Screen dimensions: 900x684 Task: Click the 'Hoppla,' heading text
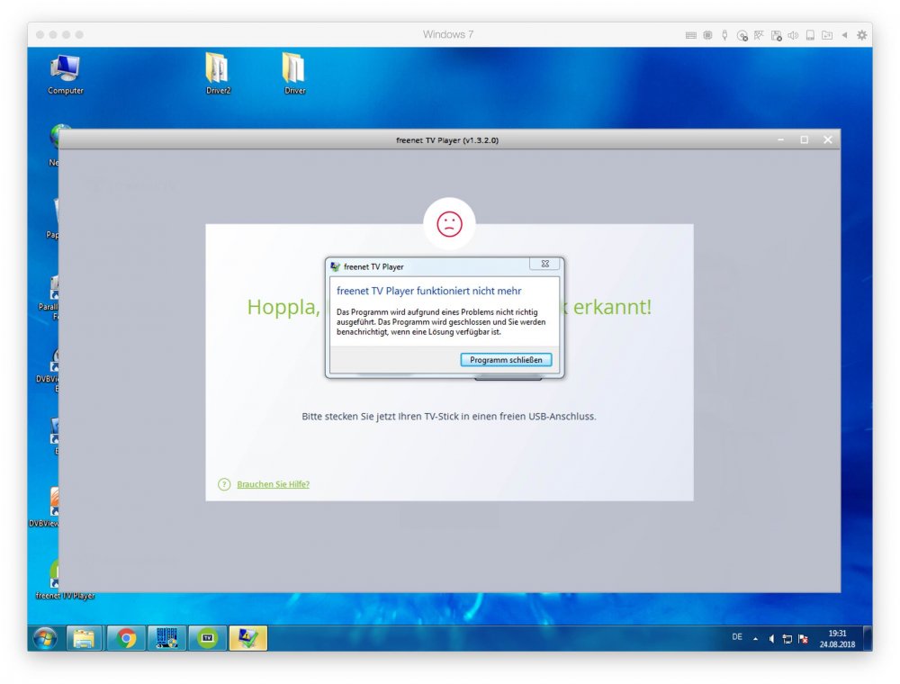[283, 307]
